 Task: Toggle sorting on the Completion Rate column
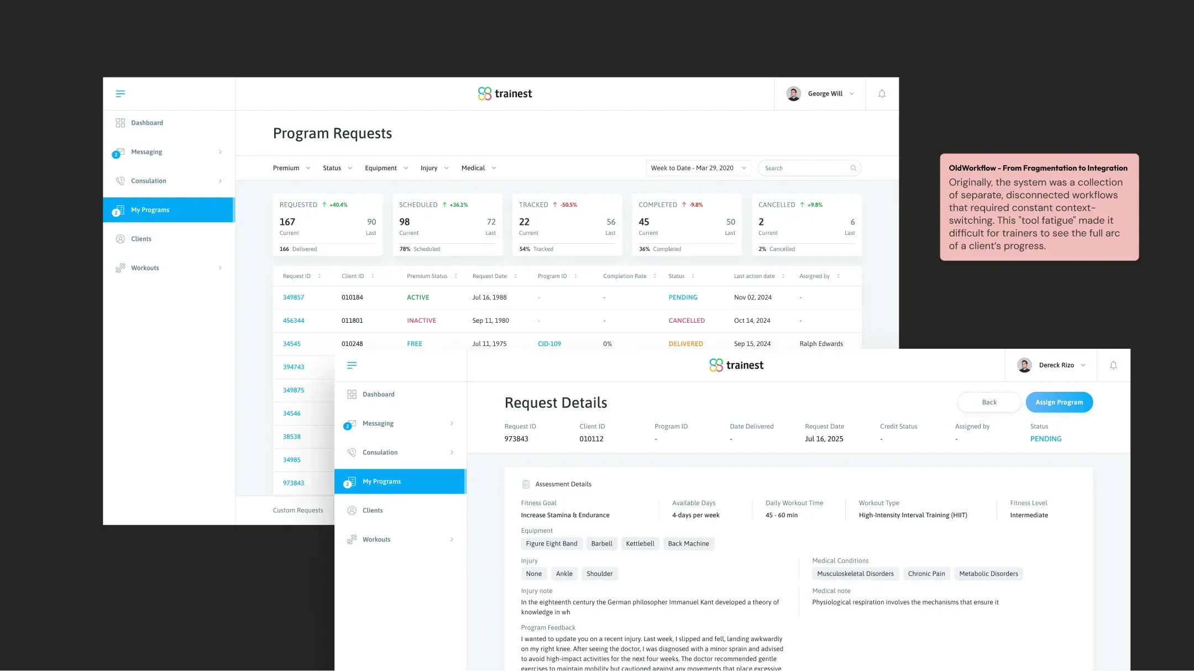tap(654, 276)
